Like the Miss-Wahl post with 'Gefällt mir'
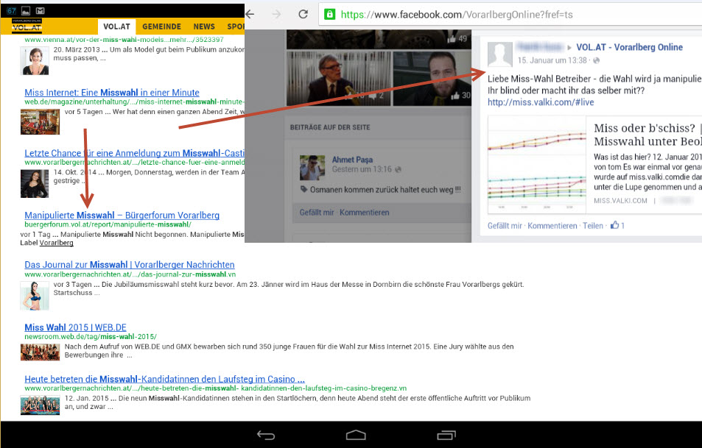 tap(505, 226)
